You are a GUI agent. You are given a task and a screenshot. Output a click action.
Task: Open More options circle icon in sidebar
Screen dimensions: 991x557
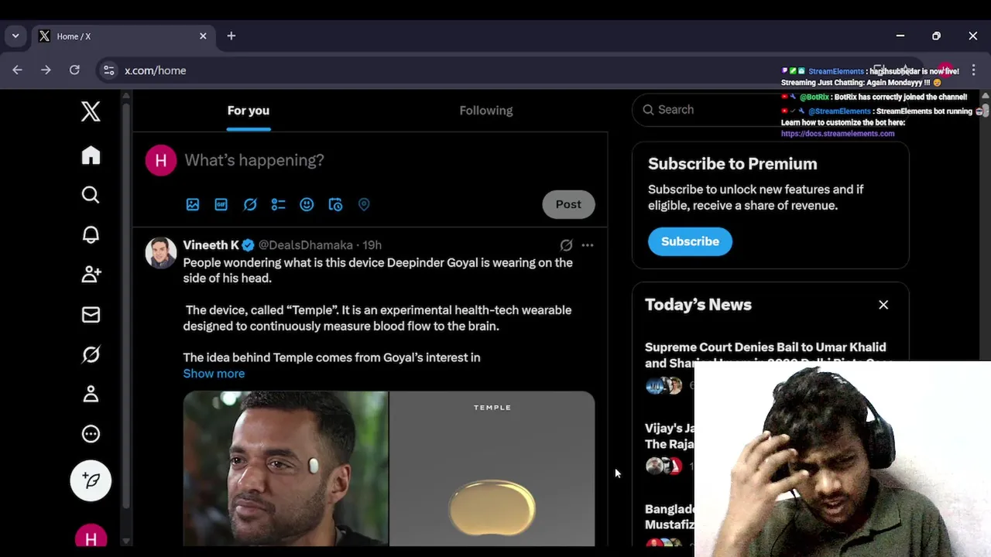point(91,434)
